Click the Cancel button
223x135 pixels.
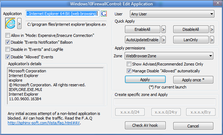(x=193, y=126)
